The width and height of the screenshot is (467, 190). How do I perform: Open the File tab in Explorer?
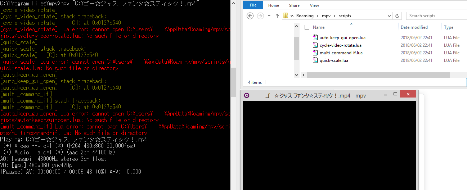[253, 5]
